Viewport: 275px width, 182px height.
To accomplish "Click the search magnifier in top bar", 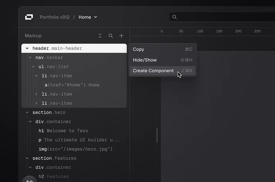I will (x=174, y=17).
